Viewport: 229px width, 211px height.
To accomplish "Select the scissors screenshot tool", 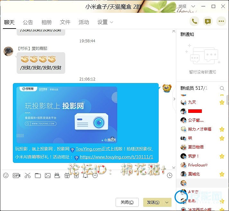I will 28,175.
